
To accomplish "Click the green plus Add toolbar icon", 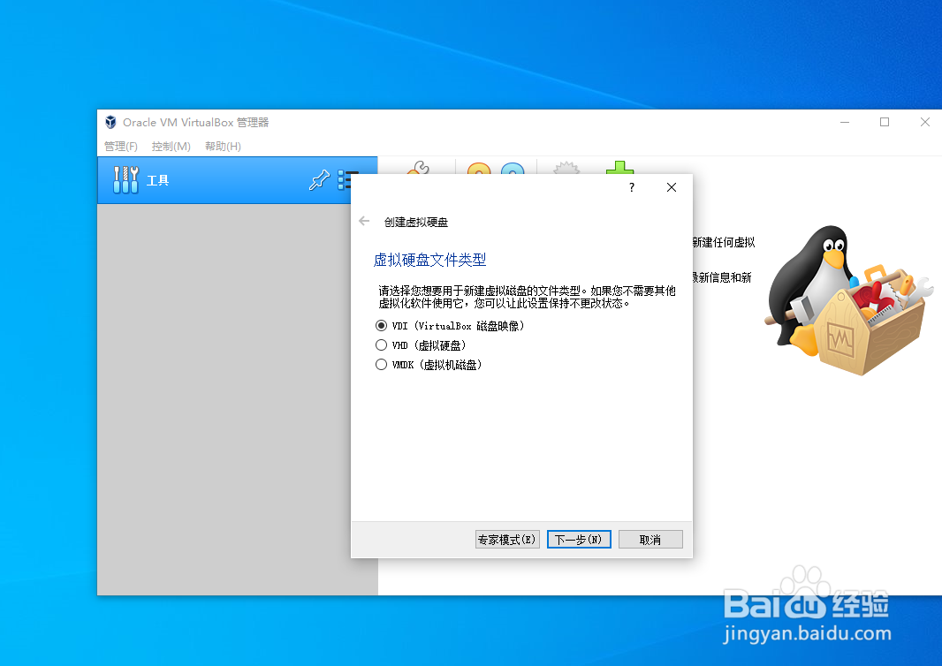I will (x=619, y=168).
